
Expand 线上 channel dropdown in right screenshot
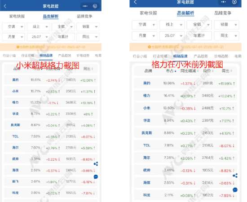tap(172, 25)
